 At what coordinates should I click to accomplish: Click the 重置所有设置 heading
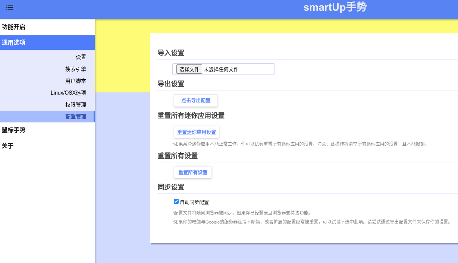[178, 156]
